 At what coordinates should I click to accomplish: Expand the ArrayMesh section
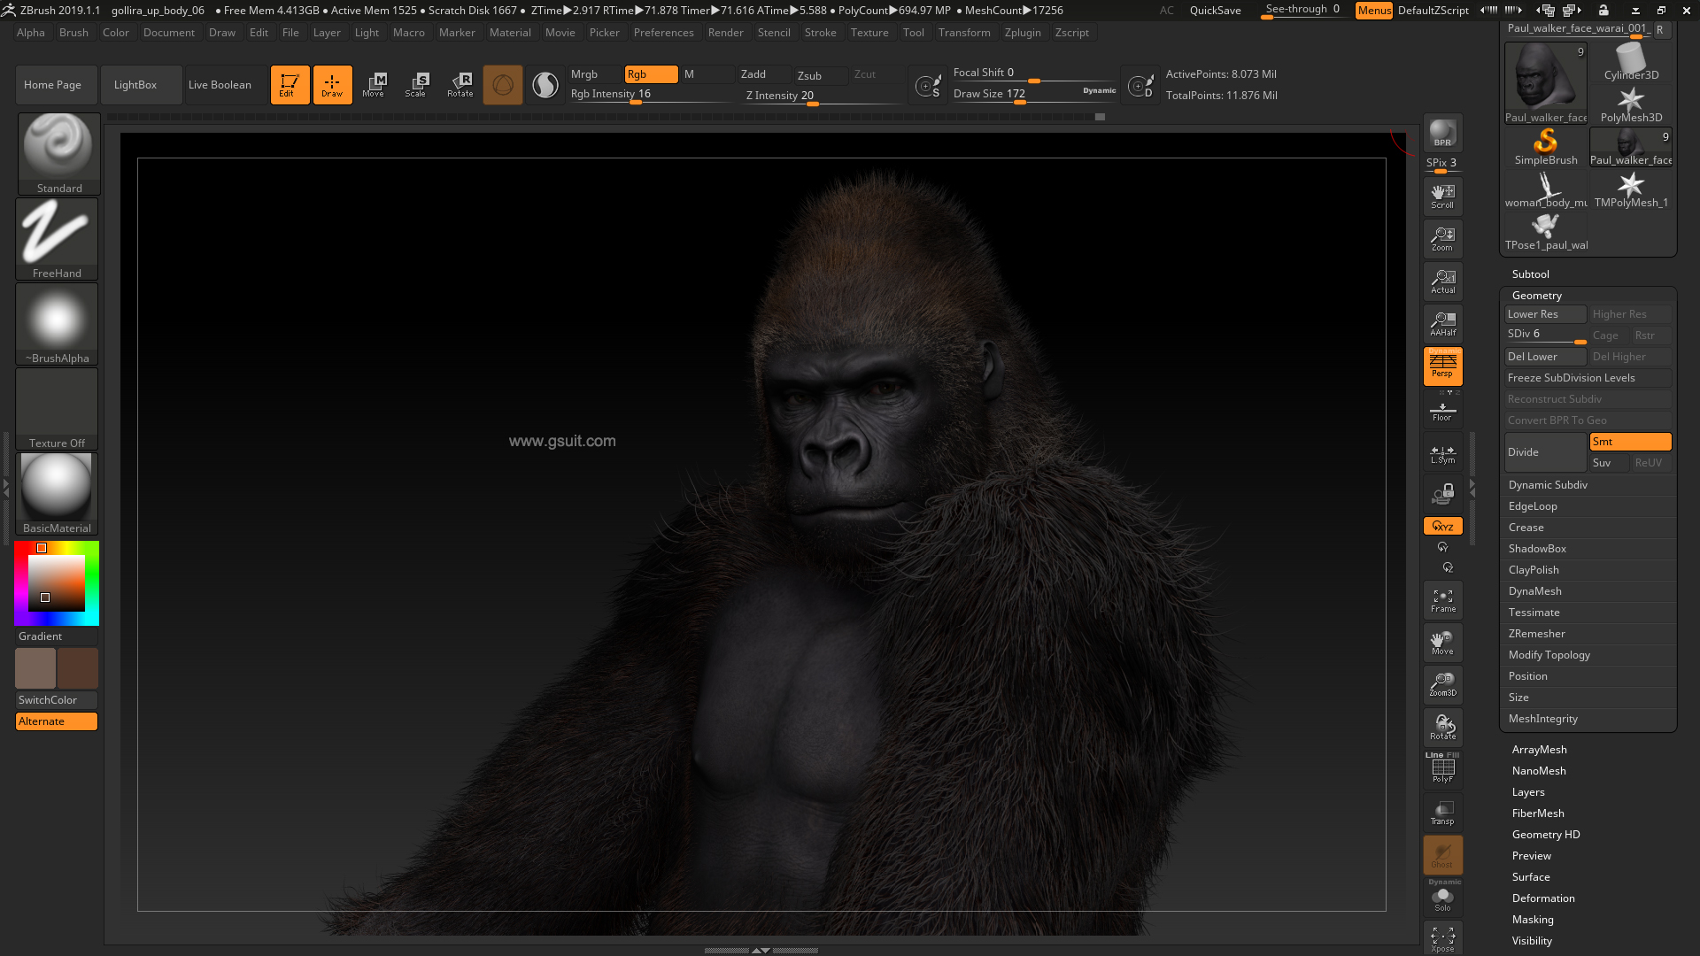pyautogui.click(x=1539, y=750)
